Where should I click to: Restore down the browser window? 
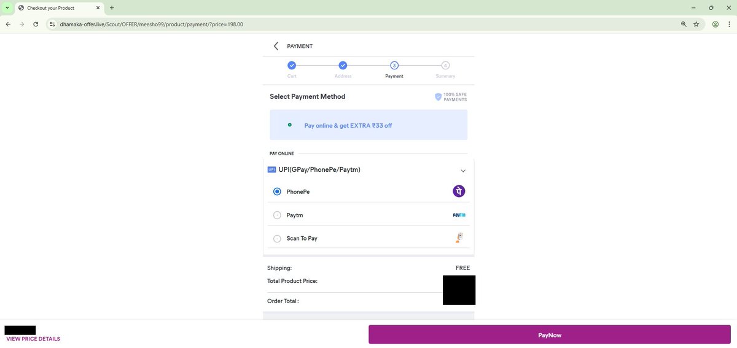coord(711,8)
